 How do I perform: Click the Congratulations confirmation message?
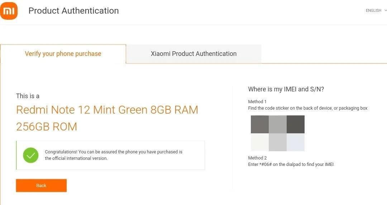point(113,152)
